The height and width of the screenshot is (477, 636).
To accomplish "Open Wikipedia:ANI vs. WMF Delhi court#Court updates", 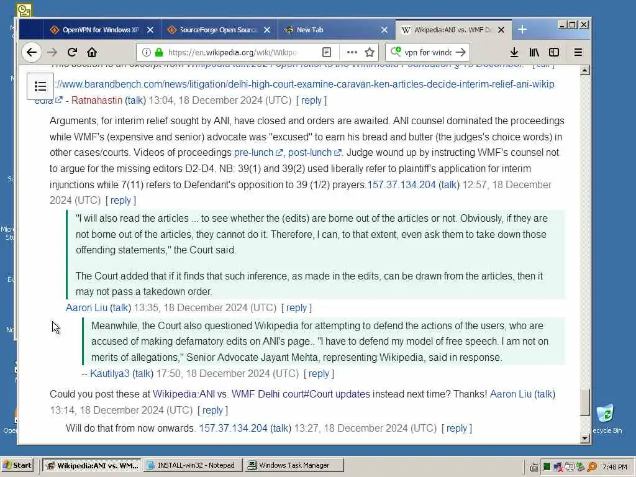I will 261,394.
